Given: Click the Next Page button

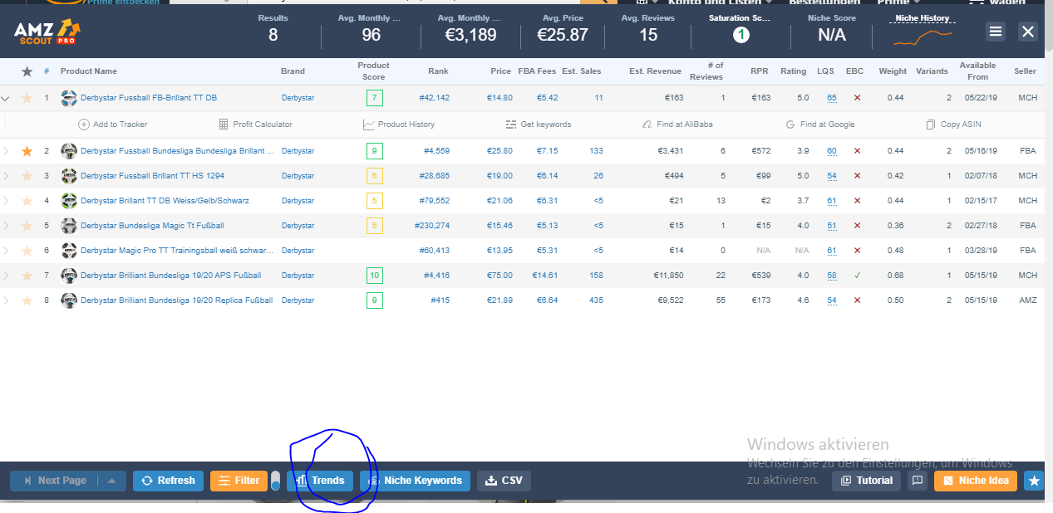Looking at the screenshot, I should (54, 481).
